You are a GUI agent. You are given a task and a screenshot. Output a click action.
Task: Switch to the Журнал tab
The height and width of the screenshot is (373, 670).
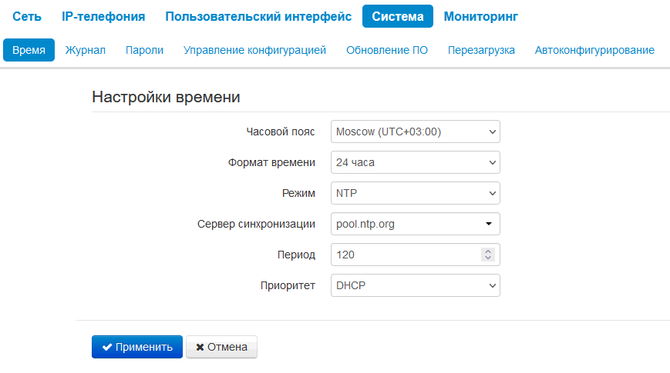coord(85,50)
